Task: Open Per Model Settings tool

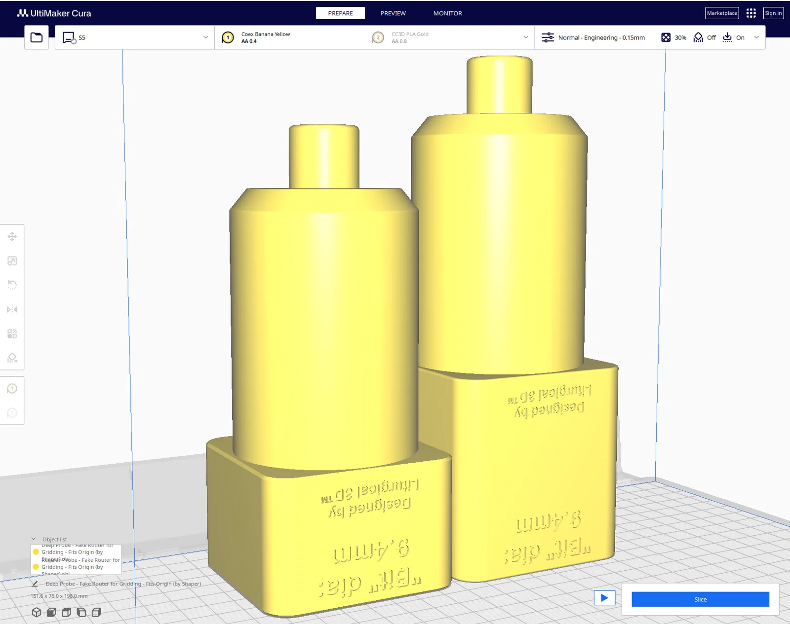Action: (12, 334)
